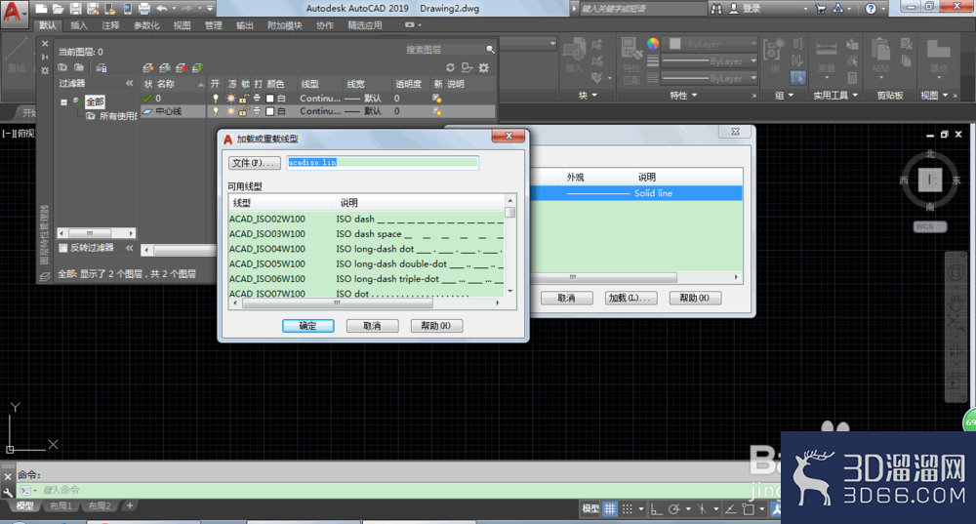
Task: Click 取消 in the load linetype dialog
Action: 372,326
